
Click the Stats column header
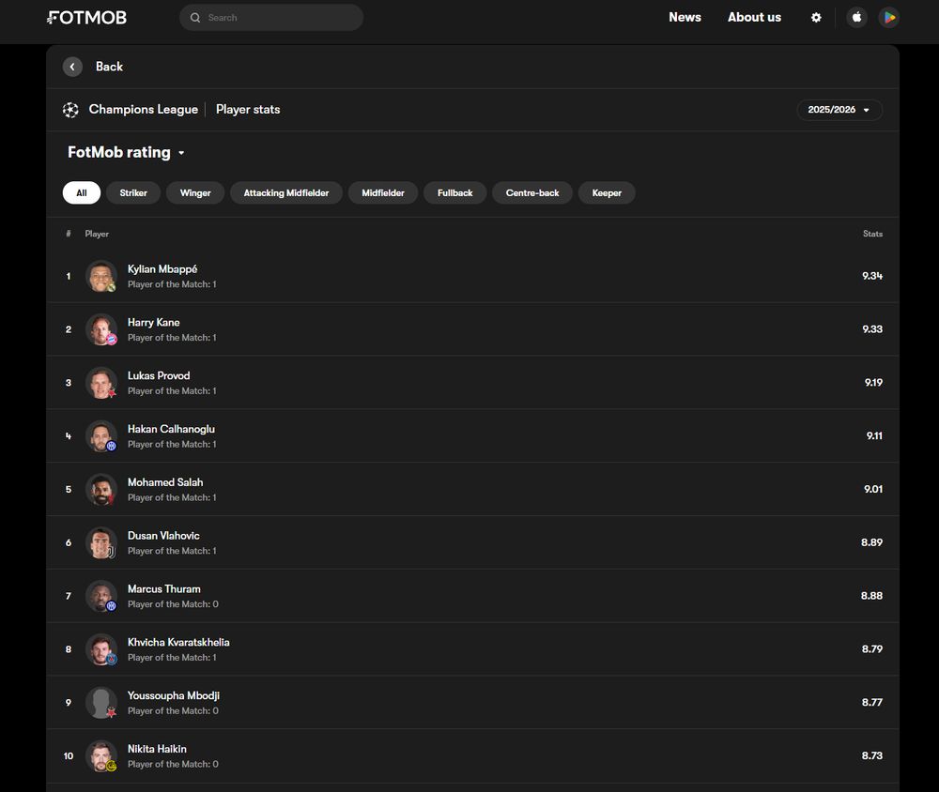[872, 234]
